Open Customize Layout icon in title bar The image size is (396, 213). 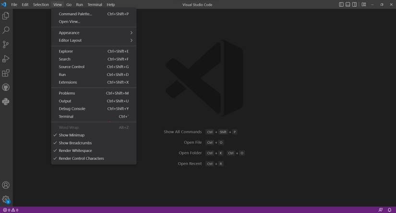(364, 4)
